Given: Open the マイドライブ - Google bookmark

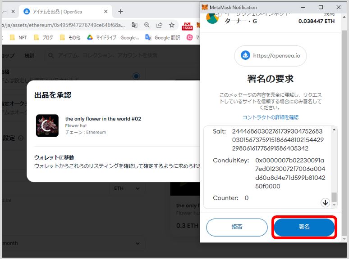Looking at the screenshot, I should point(113,37).
